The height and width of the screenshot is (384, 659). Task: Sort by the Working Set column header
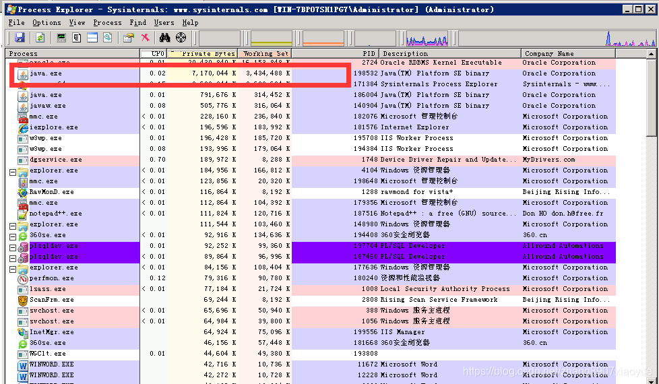pos(265,53)
